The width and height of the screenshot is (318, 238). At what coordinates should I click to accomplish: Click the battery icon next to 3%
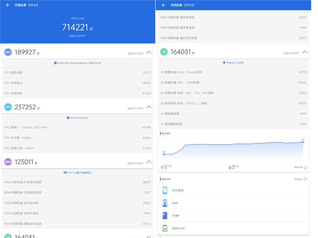pyautogui.click(x=230, y=167)
